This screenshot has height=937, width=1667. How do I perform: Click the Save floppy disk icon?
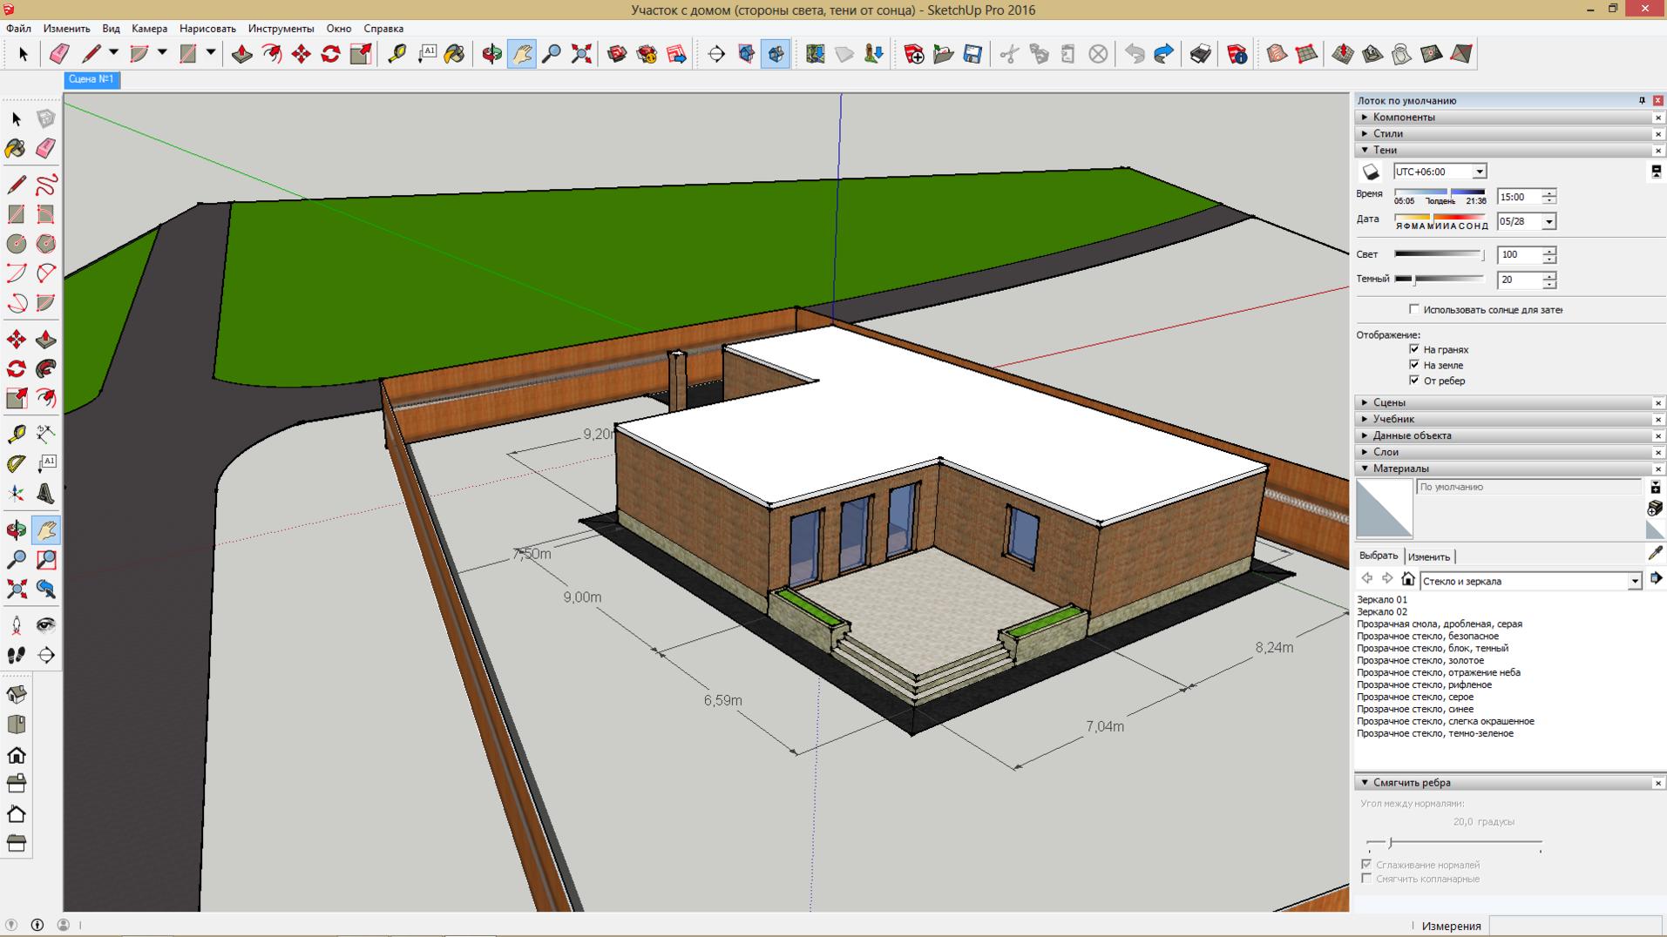coord(972,54)
